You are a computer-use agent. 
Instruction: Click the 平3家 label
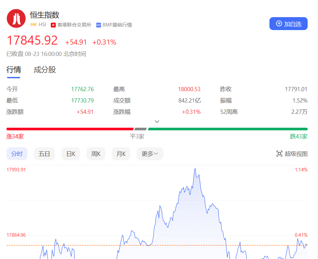137,136
